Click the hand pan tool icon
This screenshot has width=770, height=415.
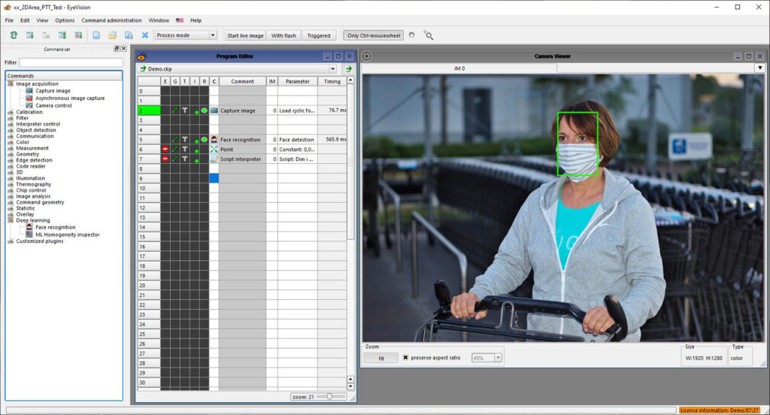pos(411,35)
